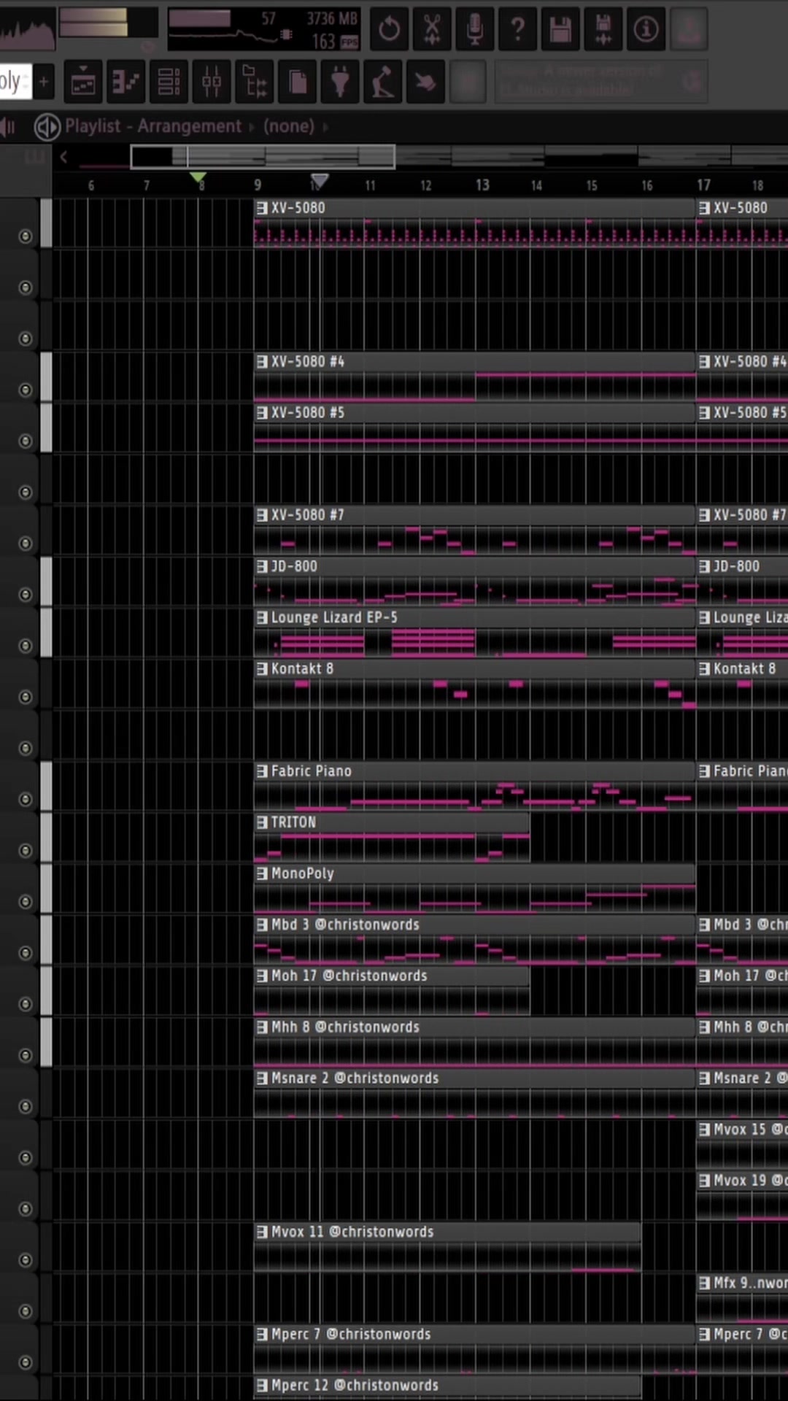Mute the JD-800 track

pyautogui.click(x=26, y=595)
